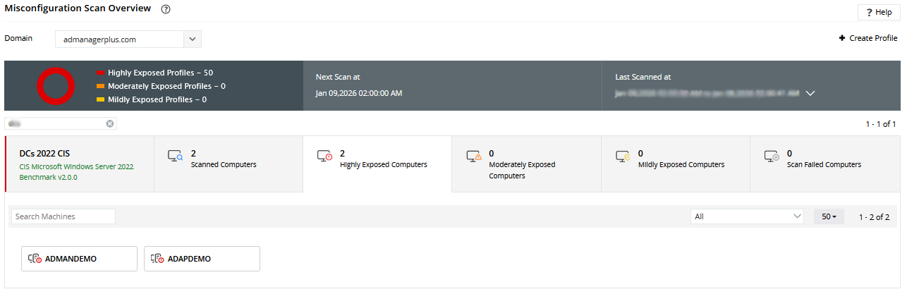Click the red donut exposure chart

click(56, 86)
